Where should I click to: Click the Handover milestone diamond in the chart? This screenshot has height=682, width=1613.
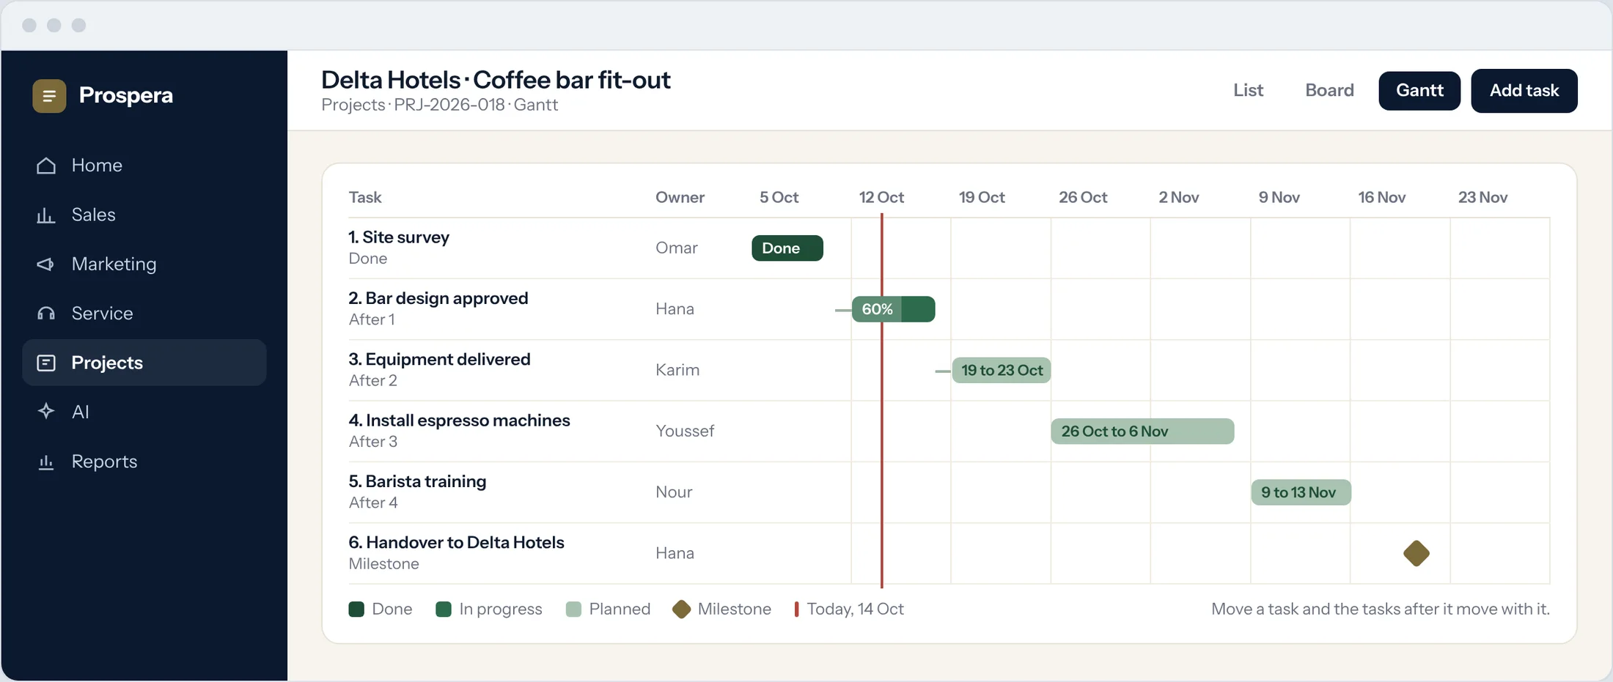click(1417, 553)
